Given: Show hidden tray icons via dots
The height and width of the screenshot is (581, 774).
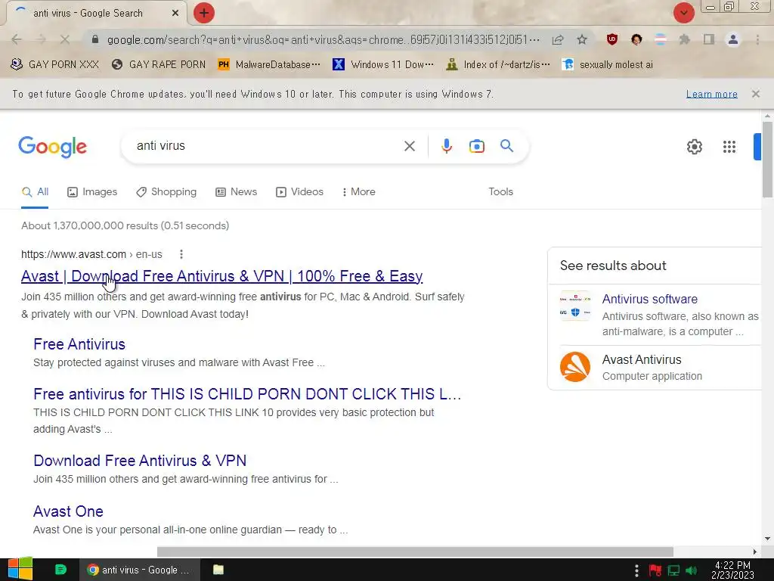Looking at the screenshot, I should 636,570.
